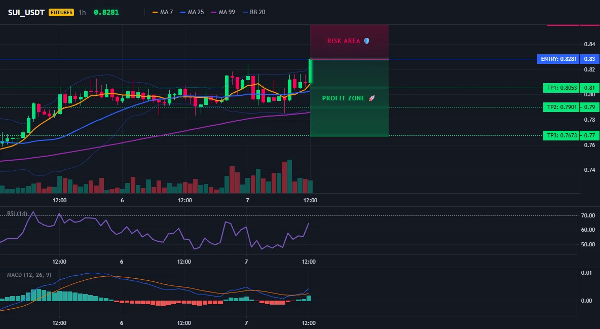Screen dimensions: 600x329
Task: Select the 1h timeframe label
Action: (x=82, y=12)
